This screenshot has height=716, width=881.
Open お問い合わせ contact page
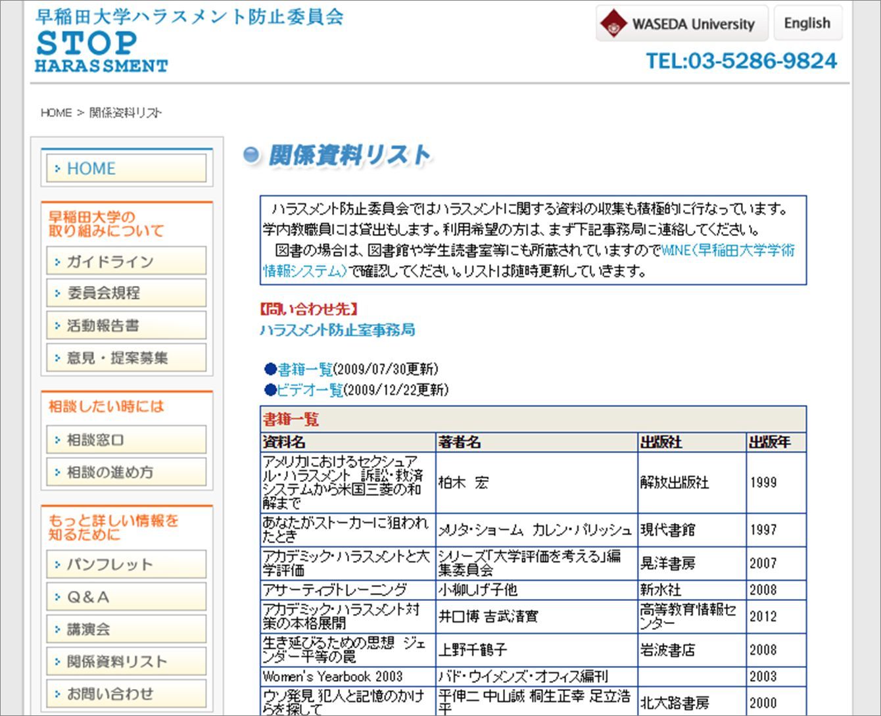tap(126, 694)
